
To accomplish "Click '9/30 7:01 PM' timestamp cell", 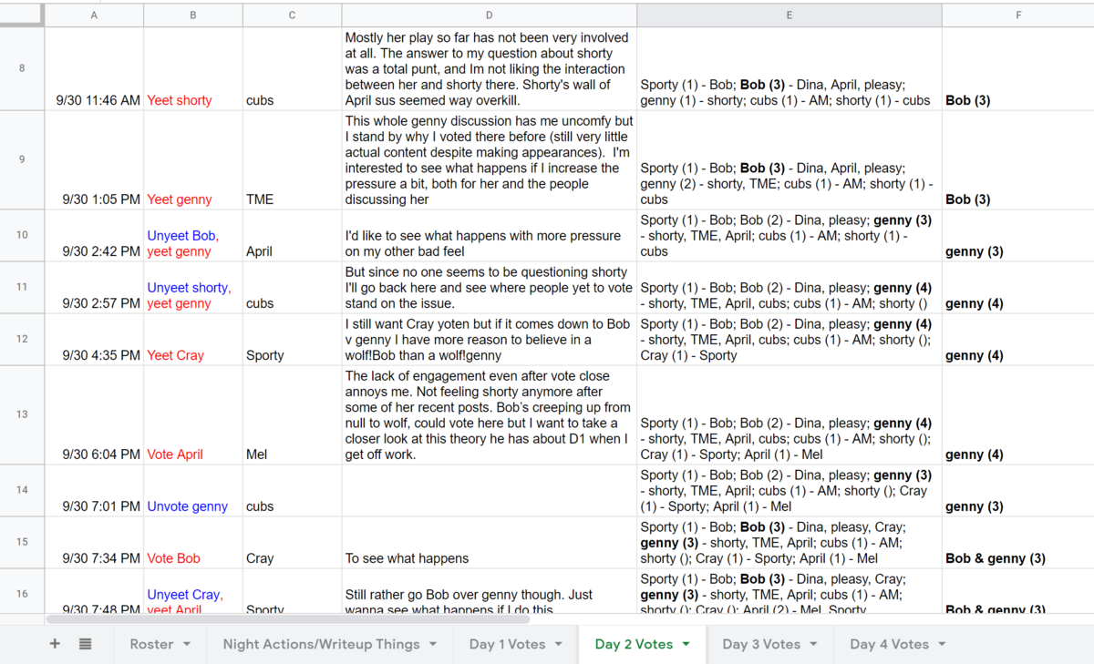I will pyautogui.click(x=94, y=491).
